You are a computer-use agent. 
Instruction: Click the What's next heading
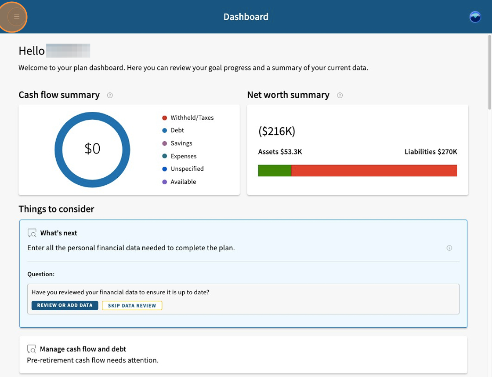coord(59,233)
